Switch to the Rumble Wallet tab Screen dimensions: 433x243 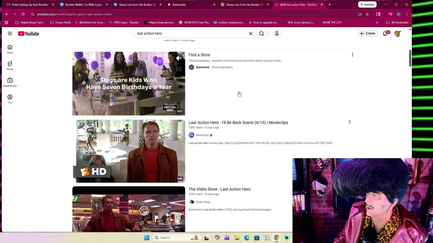point(84,5)
